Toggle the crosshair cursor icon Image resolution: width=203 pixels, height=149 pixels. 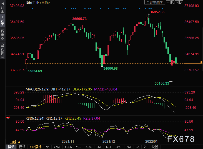coord(168,2)
